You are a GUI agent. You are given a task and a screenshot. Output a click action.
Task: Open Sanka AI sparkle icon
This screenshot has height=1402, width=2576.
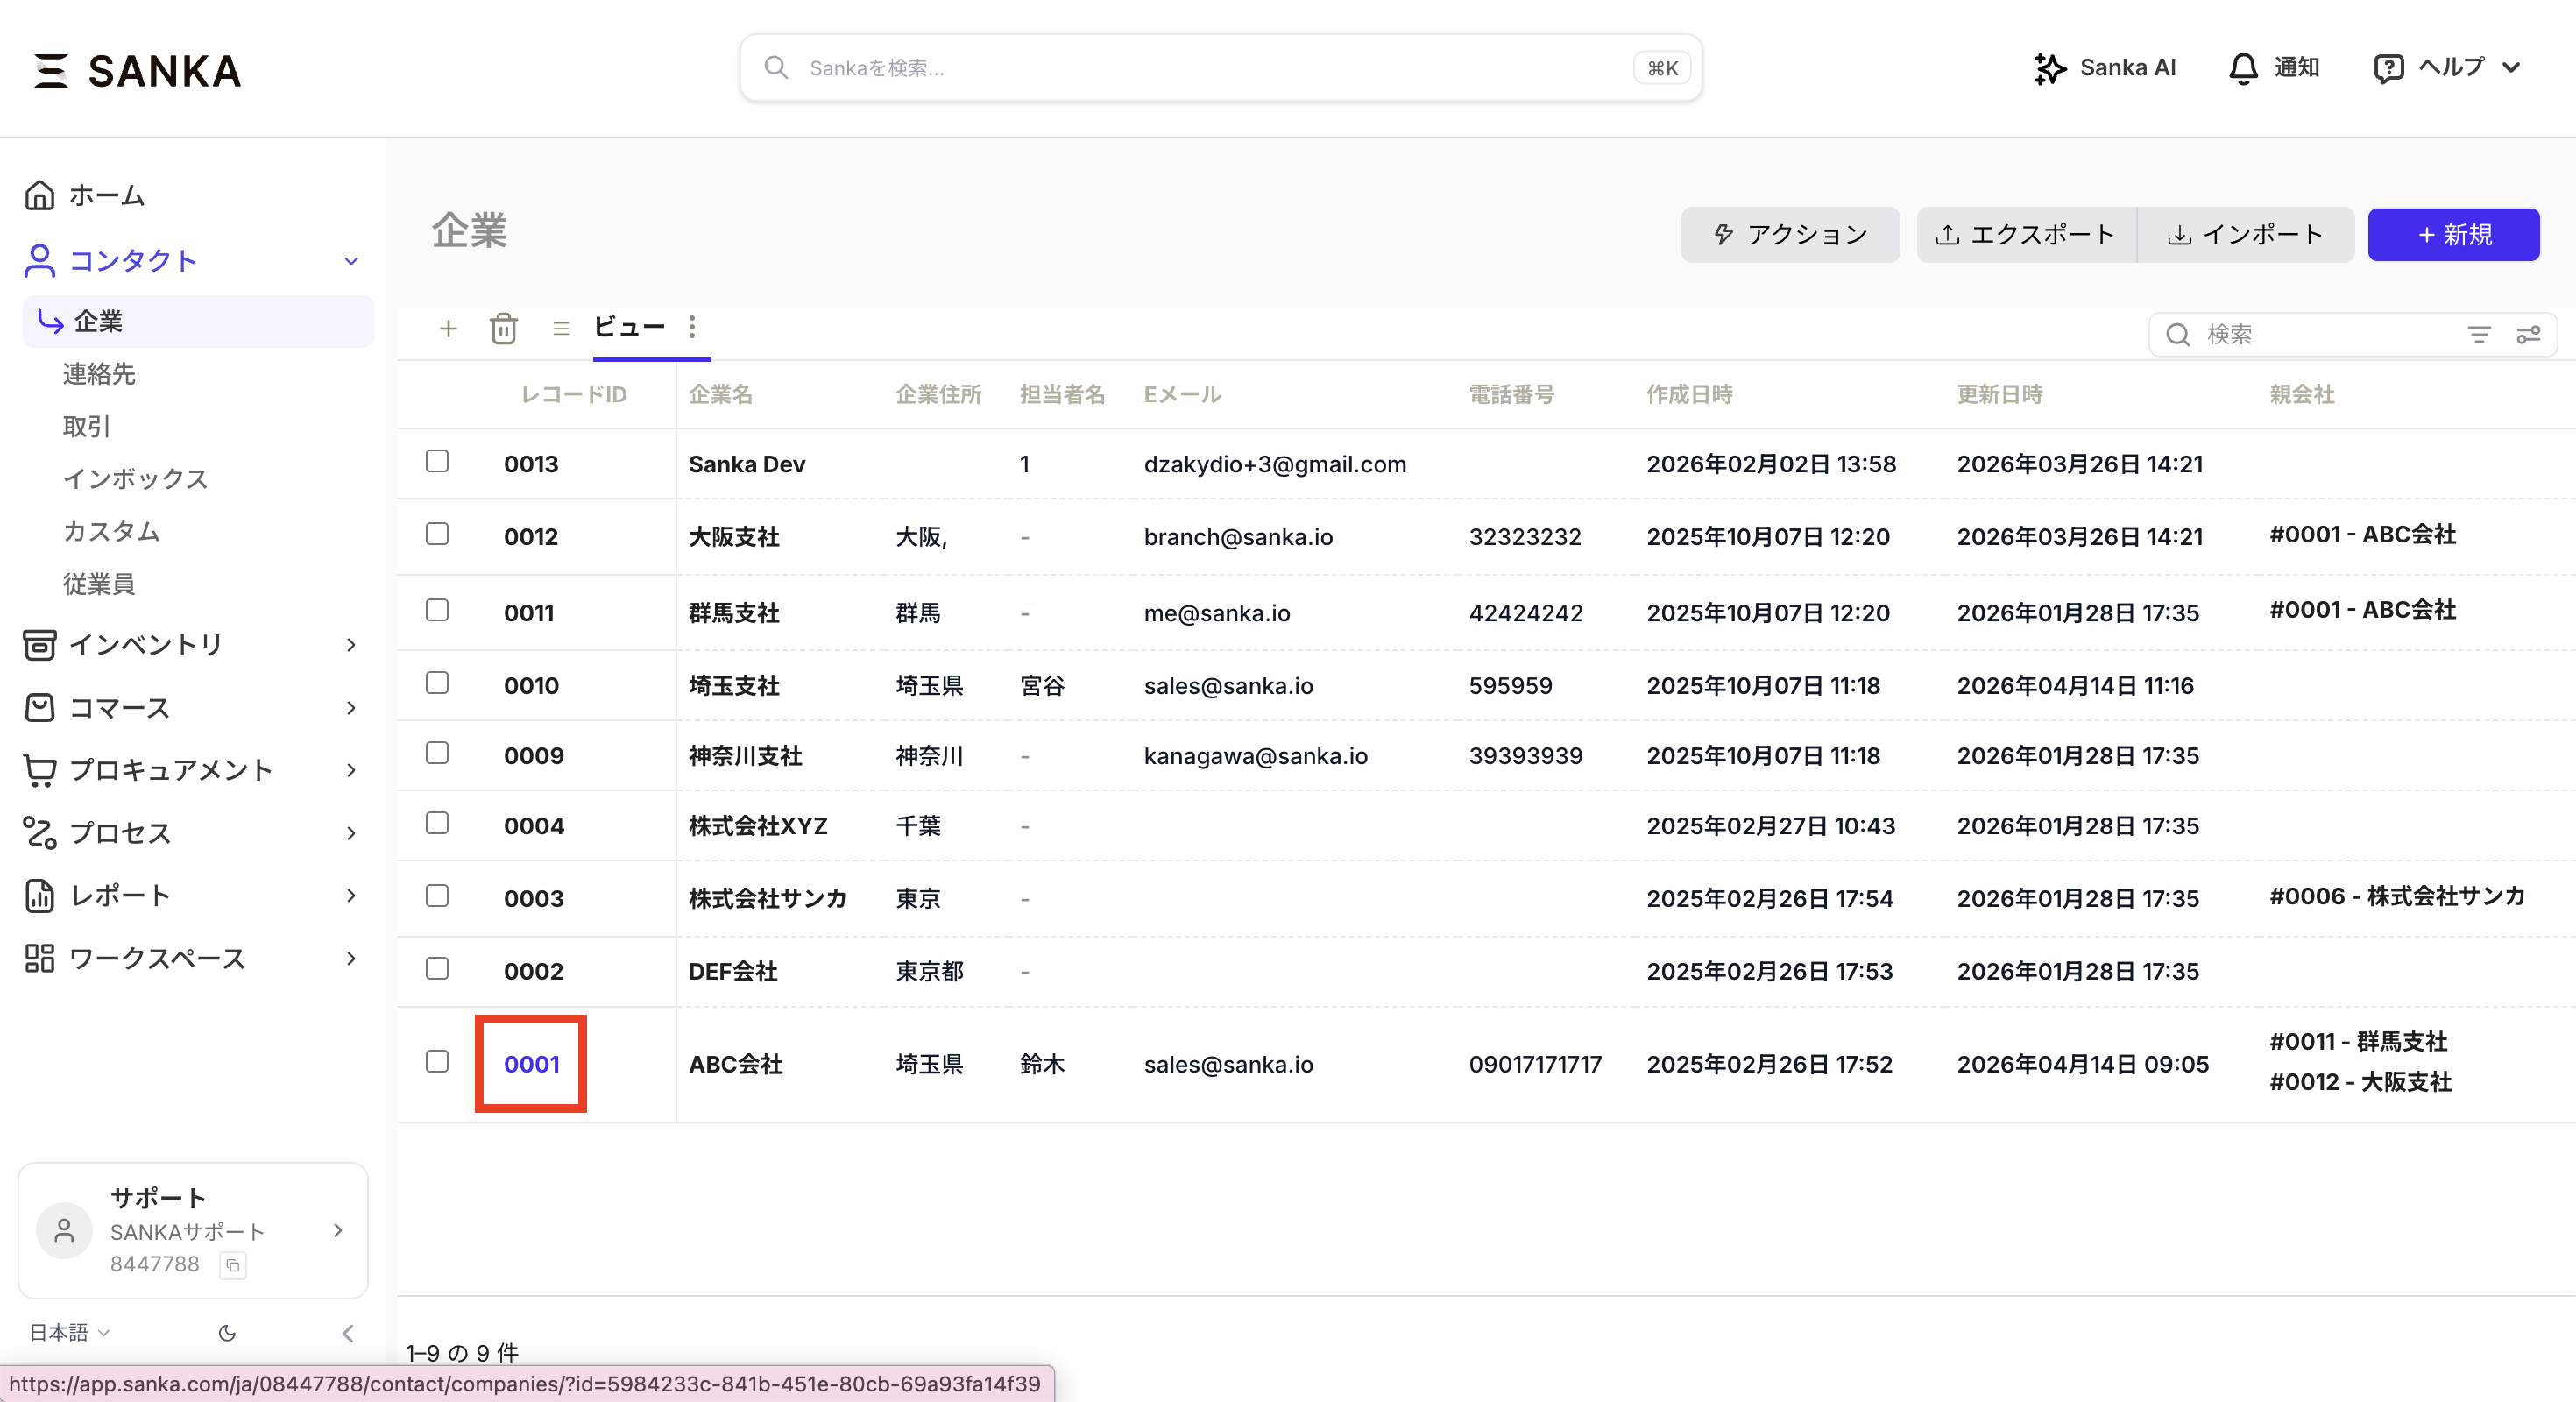click(x=2049, y=68)
